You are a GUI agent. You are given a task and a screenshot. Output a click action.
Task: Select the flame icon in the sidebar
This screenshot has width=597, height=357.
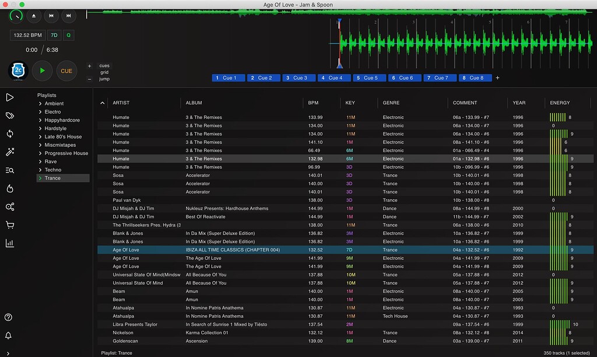(x=10, y=188)
